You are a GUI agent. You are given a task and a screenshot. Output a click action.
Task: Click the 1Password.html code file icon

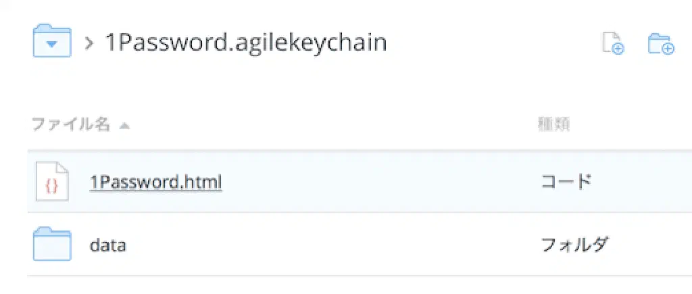(52, 182)
